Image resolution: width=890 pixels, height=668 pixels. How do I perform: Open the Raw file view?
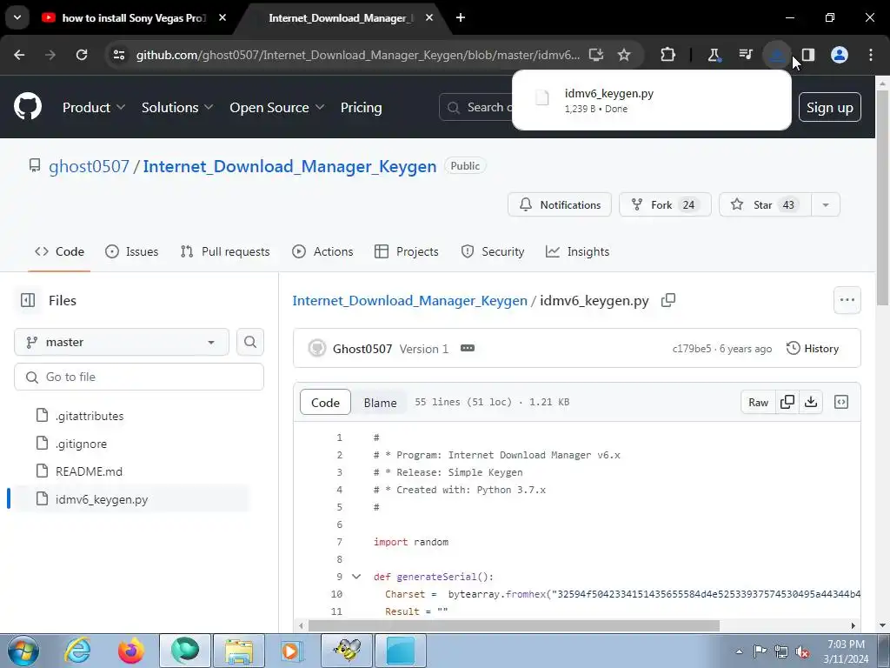(758, 402)
